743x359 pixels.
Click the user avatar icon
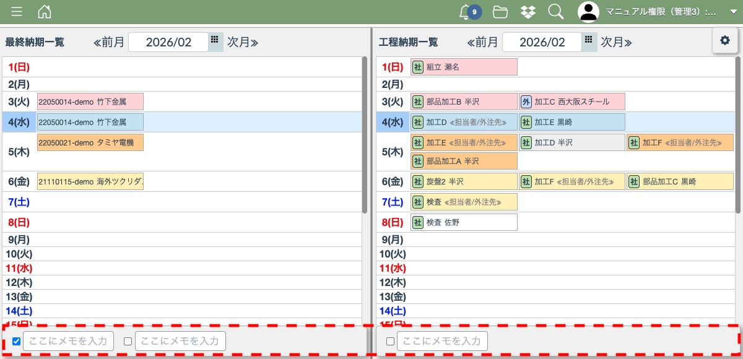click(588, 12)
